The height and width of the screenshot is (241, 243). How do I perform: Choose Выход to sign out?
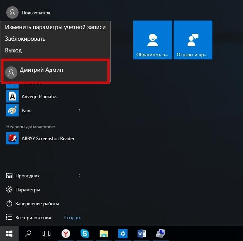coord(13,50)
